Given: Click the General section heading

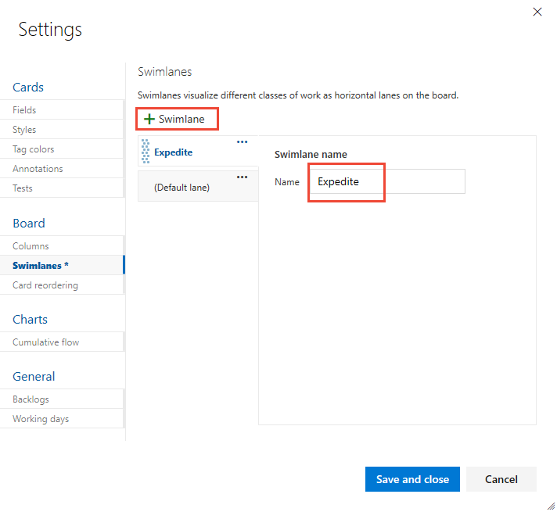Looking at the screenshot, I should pyautogui.click(x=34, y=377).
